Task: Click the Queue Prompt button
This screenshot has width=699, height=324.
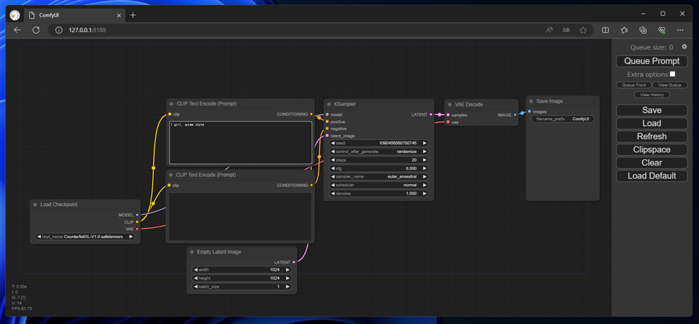Action: coord(652,61)
